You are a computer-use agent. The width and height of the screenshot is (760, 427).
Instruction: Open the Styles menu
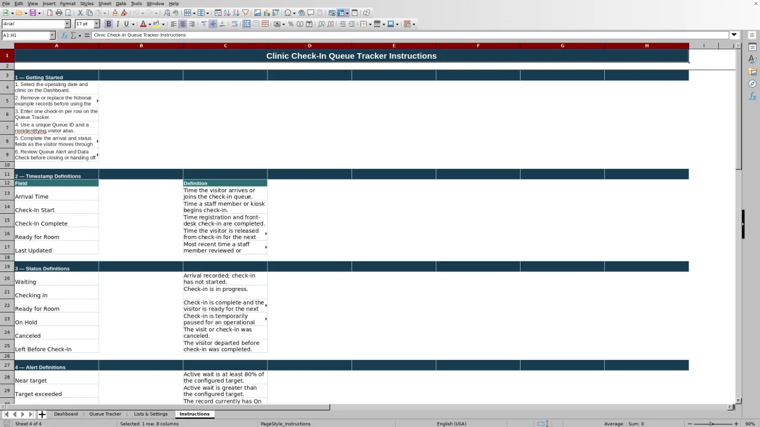(x=87, y=3)
